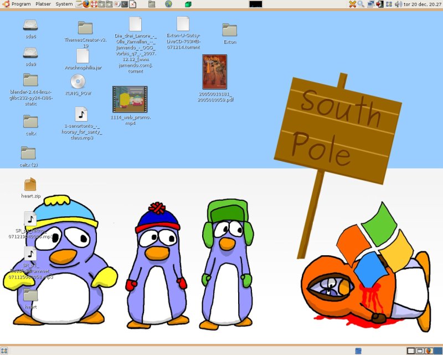Click the Ubuntu logo on Program menu

point(6,4)
